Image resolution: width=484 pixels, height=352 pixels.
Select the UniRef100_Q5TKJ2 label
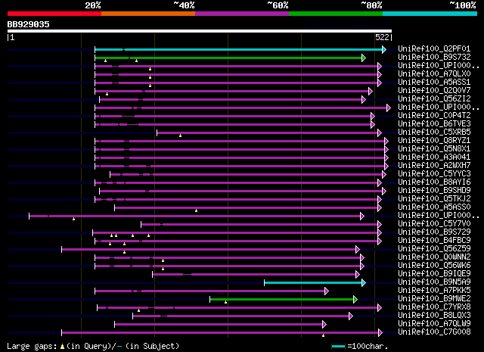coord(434,199)
